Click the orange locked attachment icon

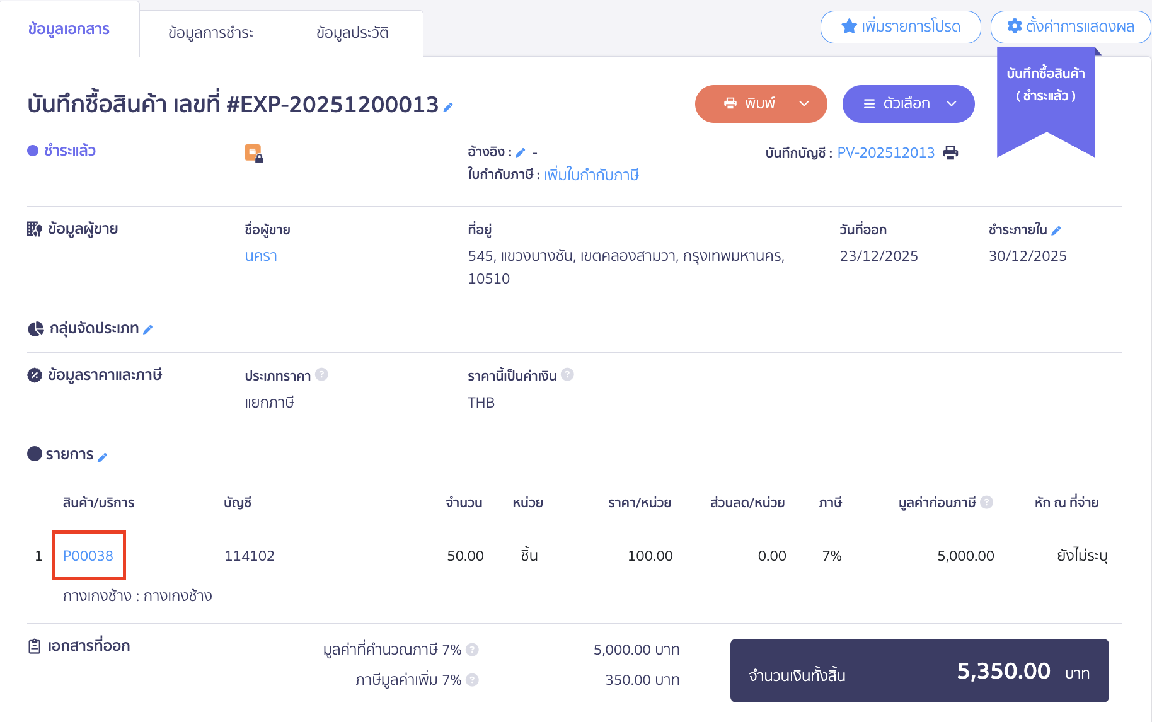253,153
